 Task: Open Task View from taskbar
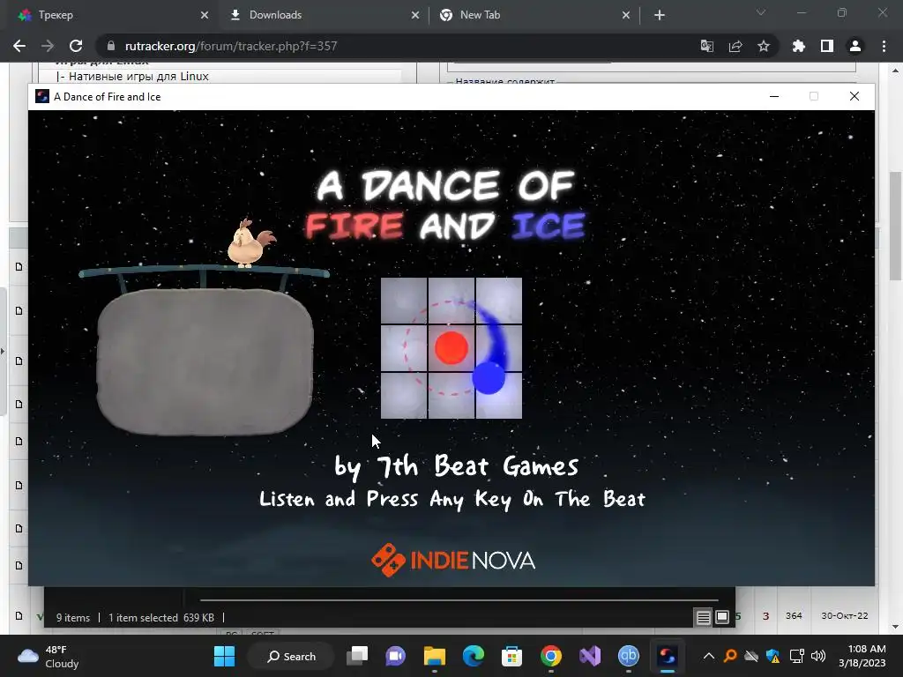pos(357,656)
